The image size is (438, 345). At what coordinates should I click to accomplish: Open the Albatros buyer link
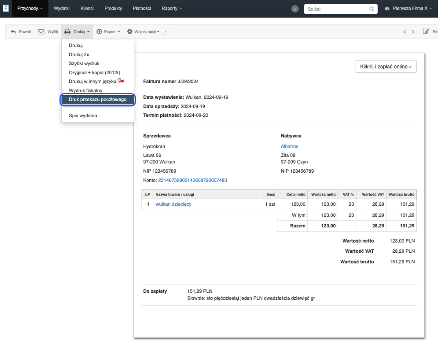290,147
